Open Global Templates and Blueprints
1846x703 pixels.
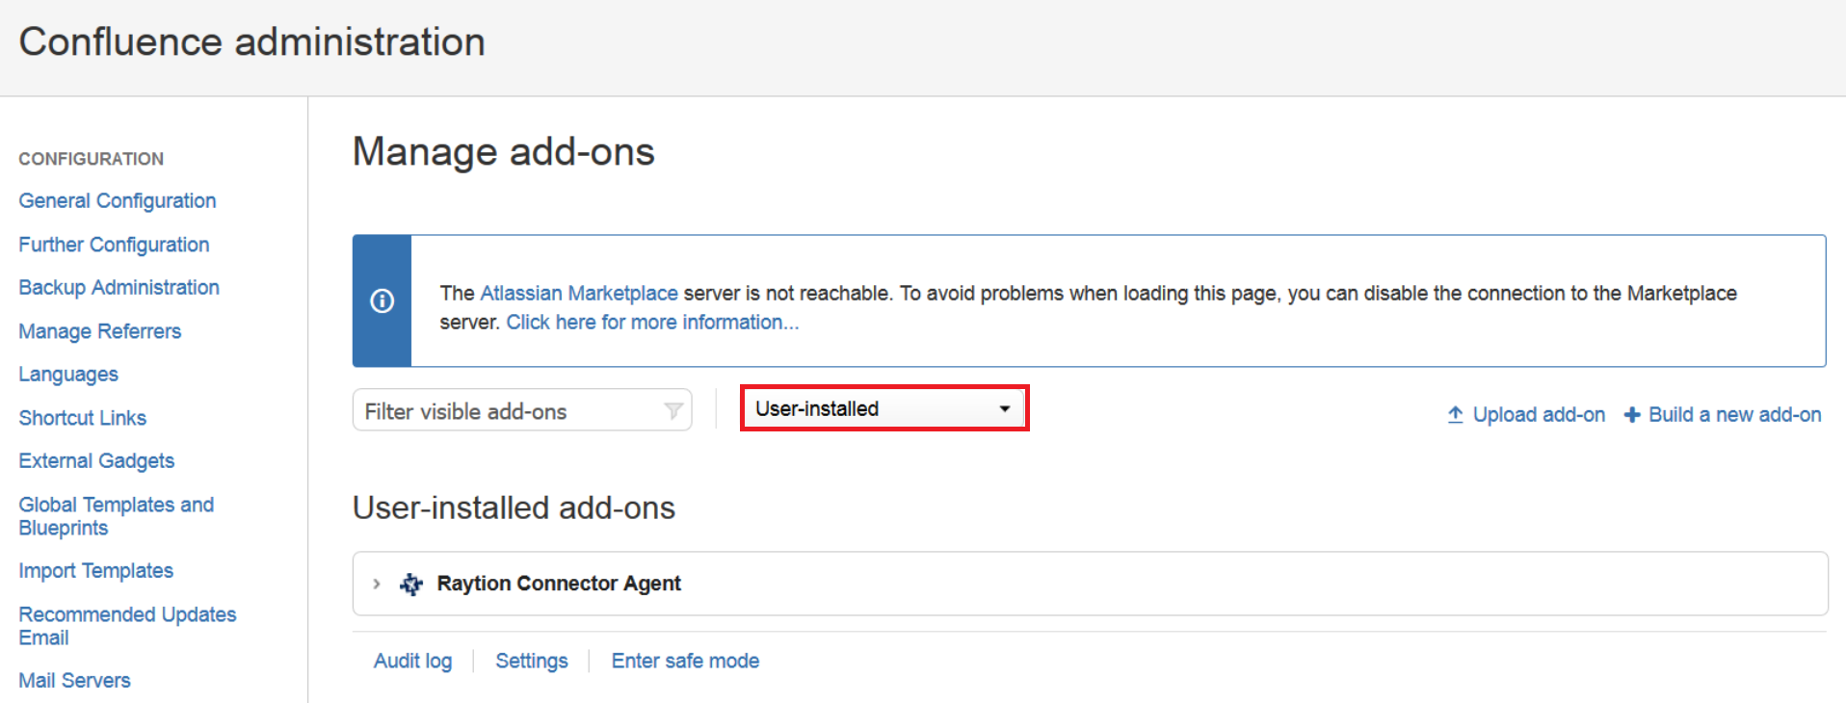coord(116,515)
